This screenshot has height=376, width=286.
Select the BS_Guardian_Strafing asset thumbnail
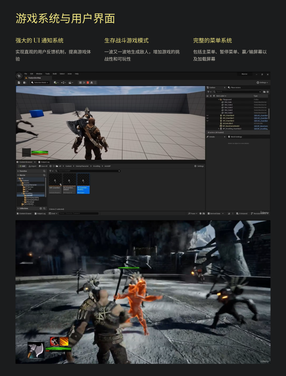click(x=83, y=184)
